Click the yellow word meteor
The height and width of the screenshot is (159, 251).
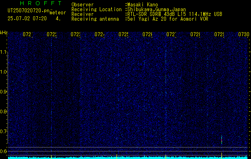click(x=58, y=13)
